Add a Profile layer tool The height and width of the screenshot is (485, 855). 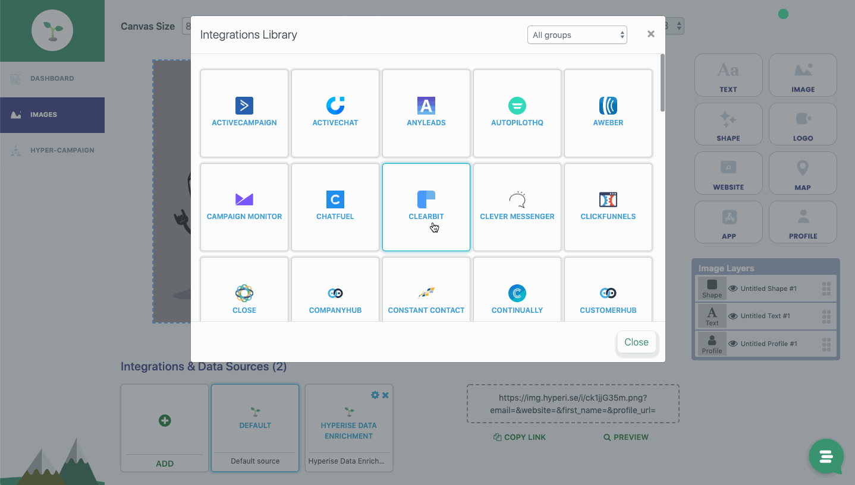pos(803,222)
